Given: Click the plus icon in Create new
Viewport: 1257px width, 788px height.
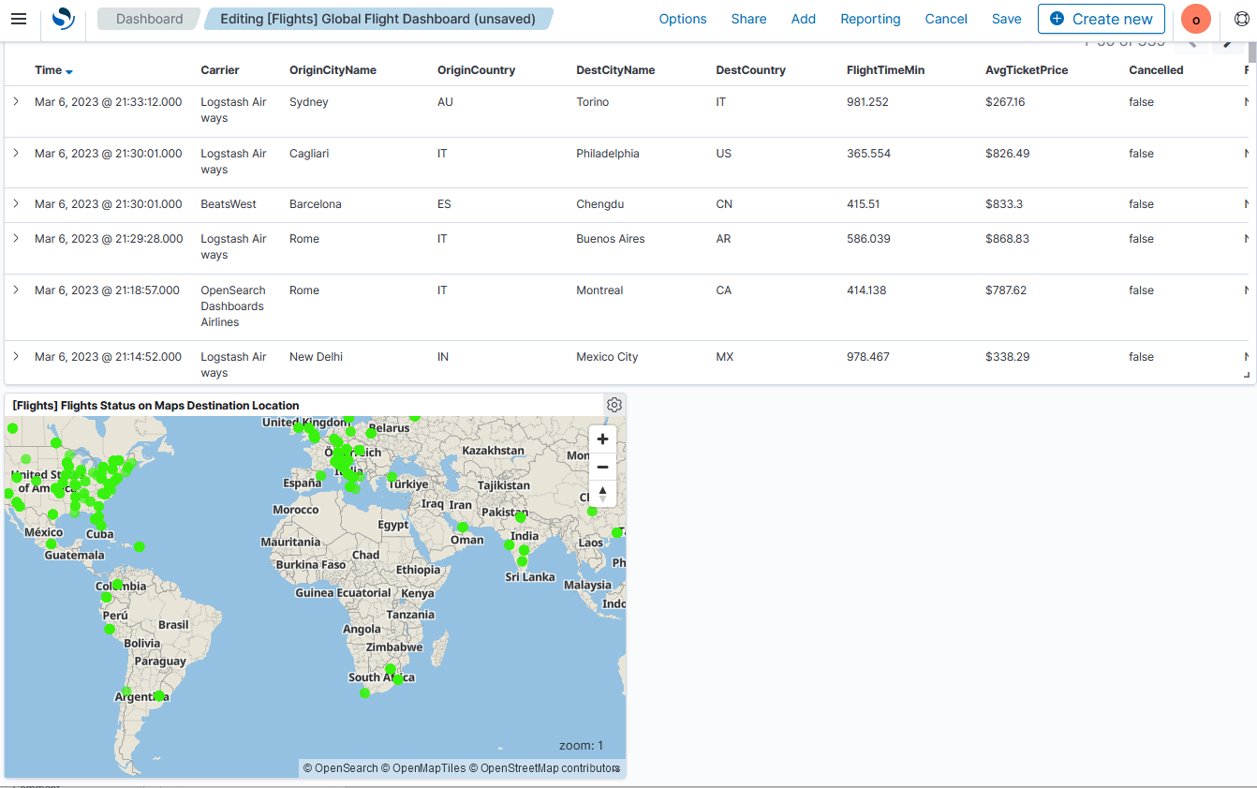Looking at the screenshot, I should point(1057,19).
